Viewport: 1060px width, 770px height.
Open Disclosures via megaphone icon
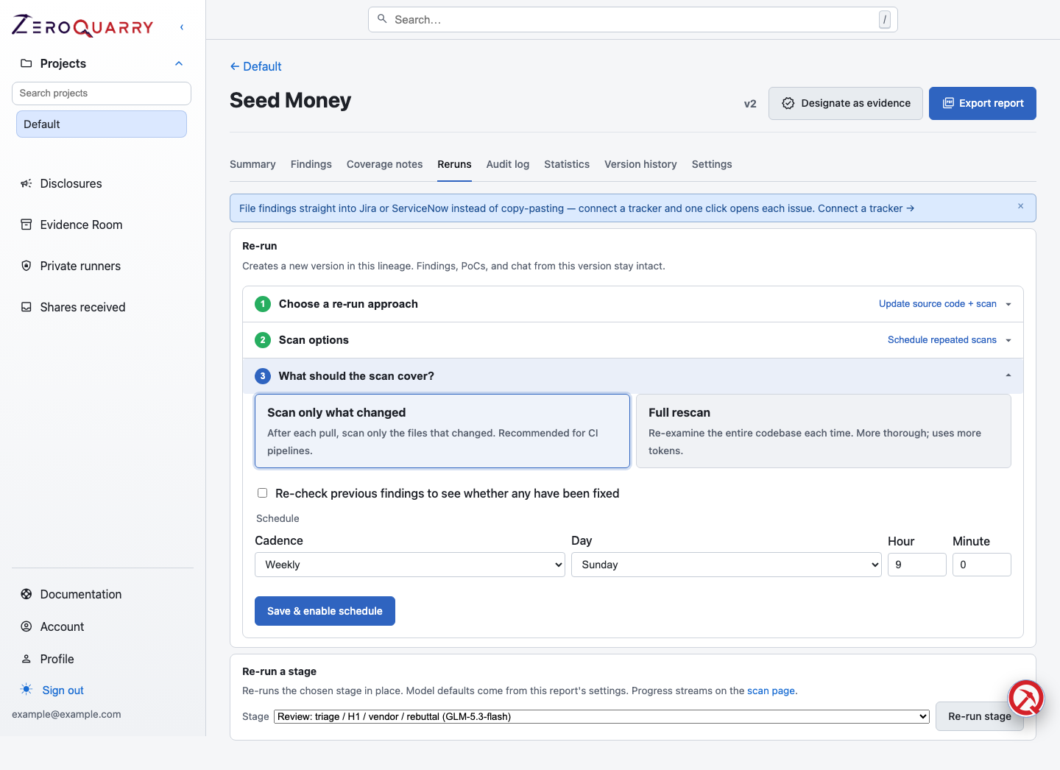[26, 183]
